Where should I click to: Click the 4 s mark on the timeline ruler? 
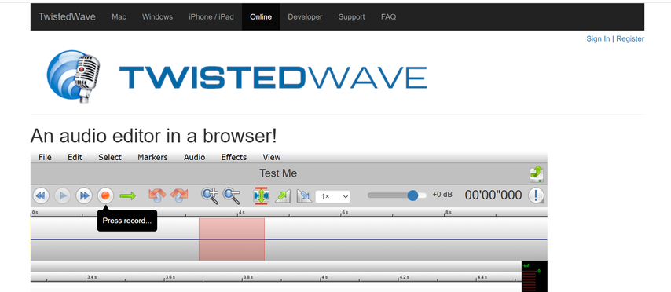(241, 213)
